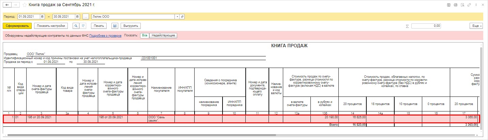Click the sum sigma icon
This screenshot has width=488, height=140.
coord(407,26)
